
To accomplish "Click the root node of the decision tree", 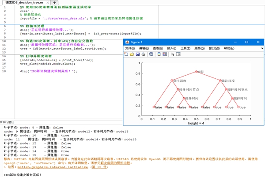I will 196,71.
